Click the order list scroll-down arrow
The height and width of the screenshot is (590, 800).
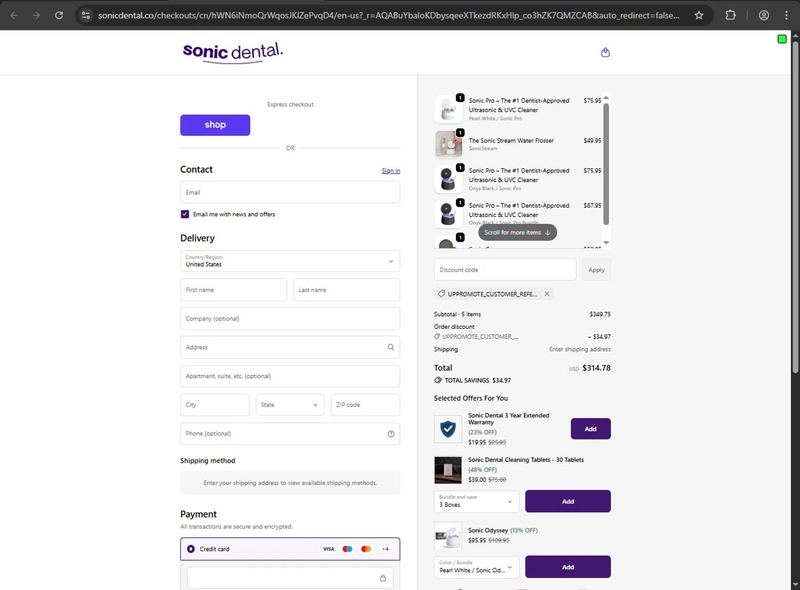[606, 243]
